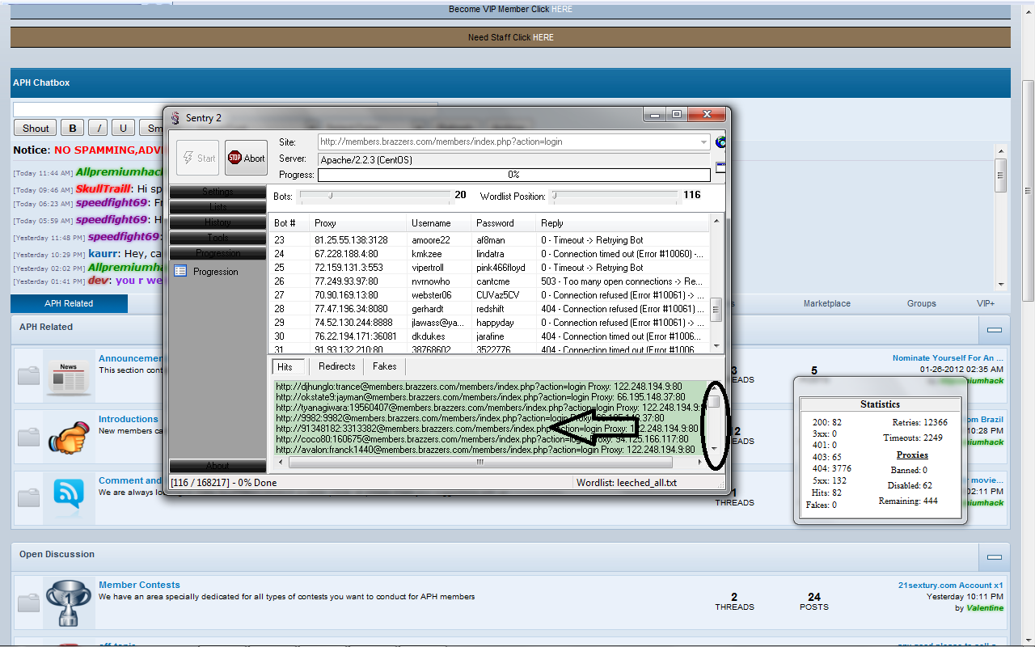This screenshot has width=1035, height=647.
Task: Toggle underline U formatting in chatbox
Action: 123,128
